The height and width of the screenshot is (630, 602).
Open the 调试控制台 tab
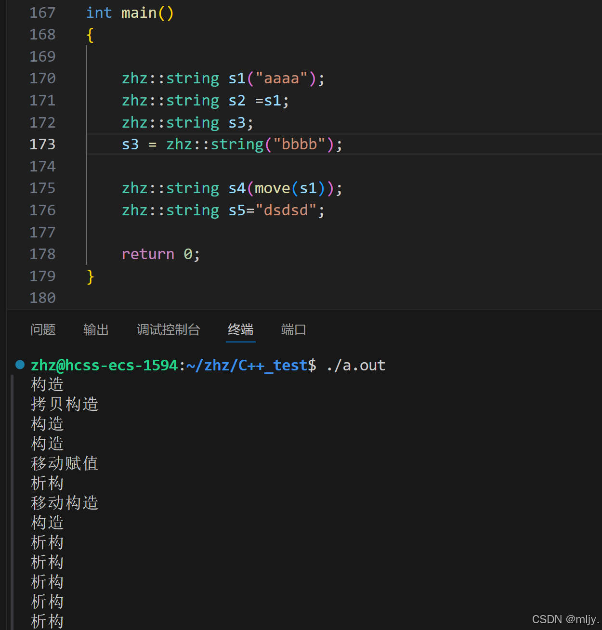168,330
